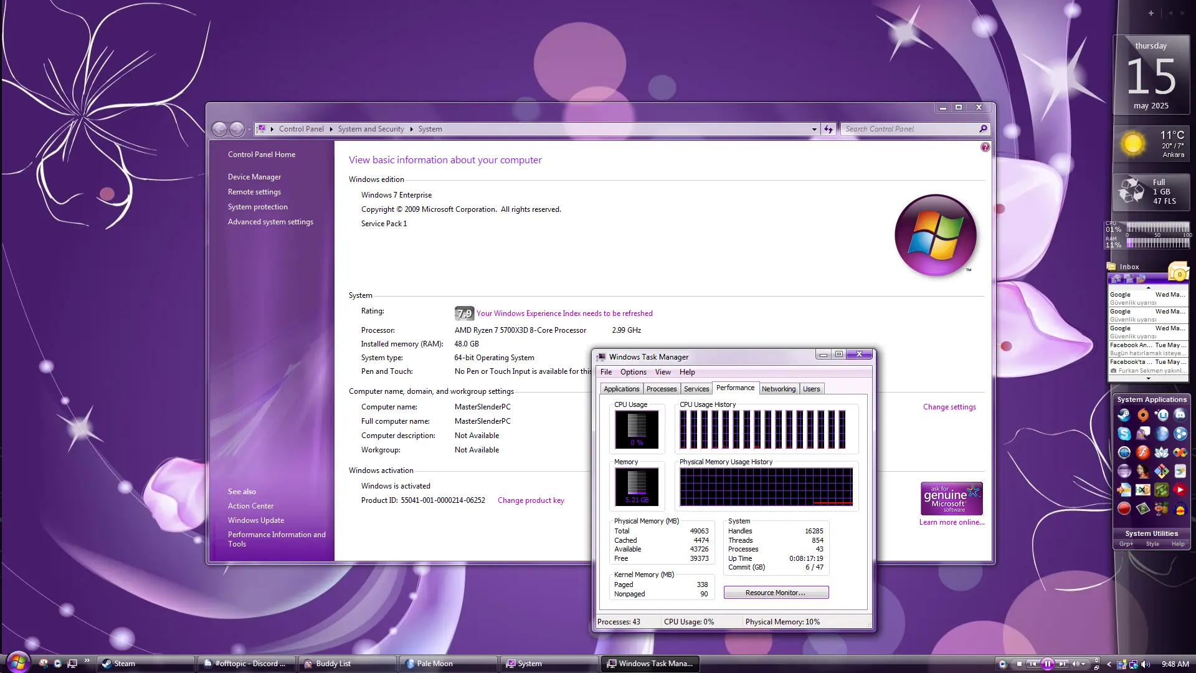Switch to the Applications tab
The image size is (1196, 673).
[621, 389]
